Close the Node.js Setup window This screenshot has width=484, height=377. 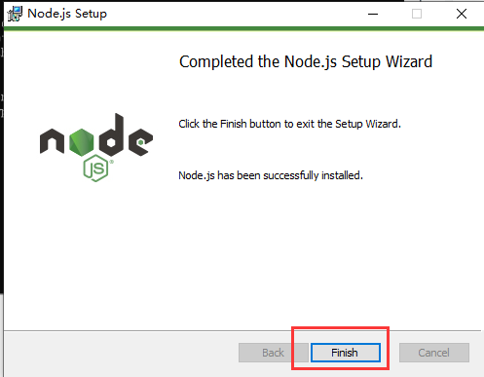[462, 14]
